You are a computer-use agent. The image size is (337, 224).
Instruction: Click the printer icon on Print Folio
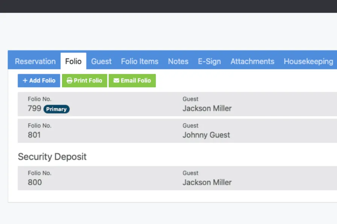tap(69, 81)
